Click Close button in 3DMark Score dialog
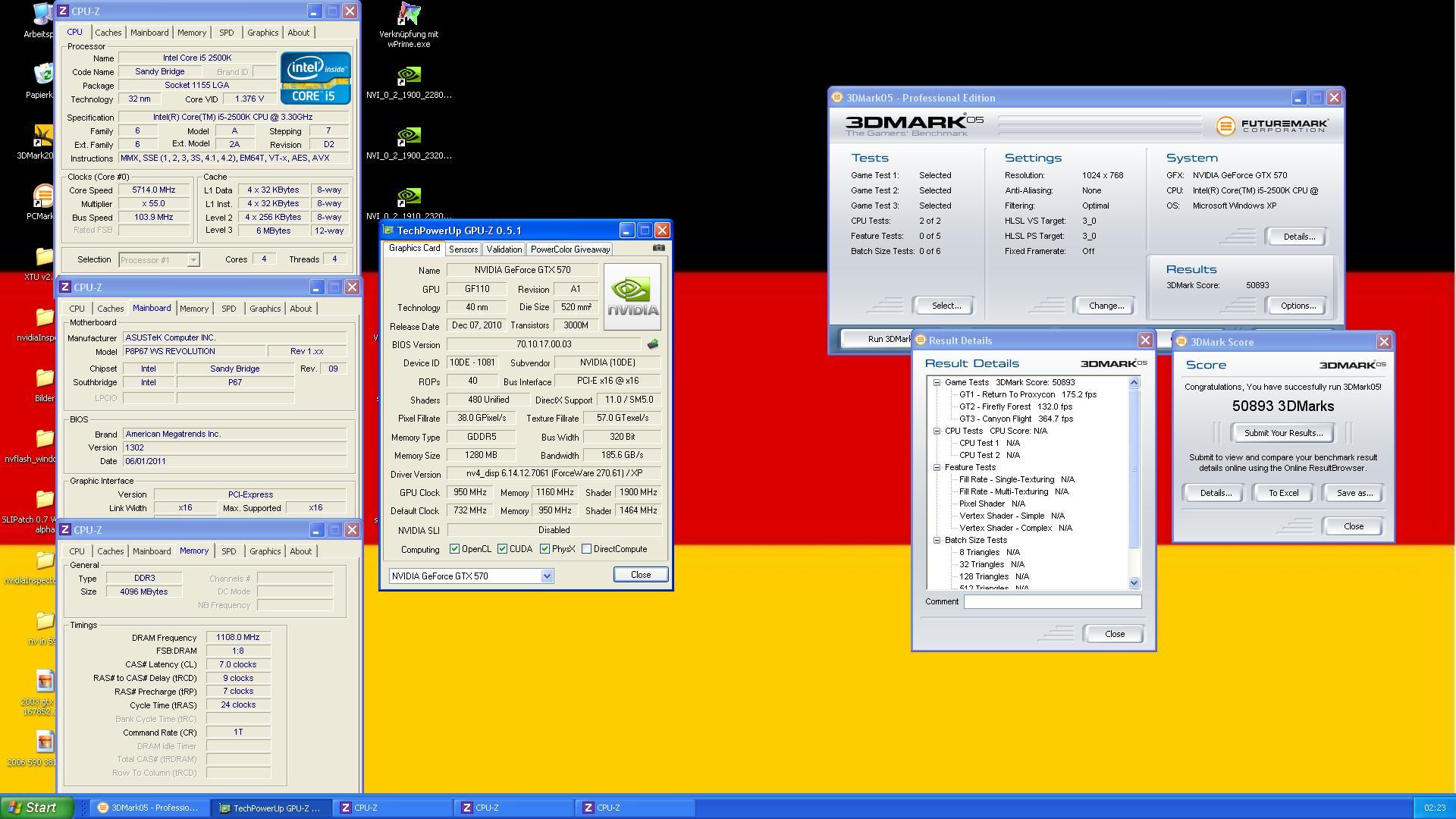 1353,526
